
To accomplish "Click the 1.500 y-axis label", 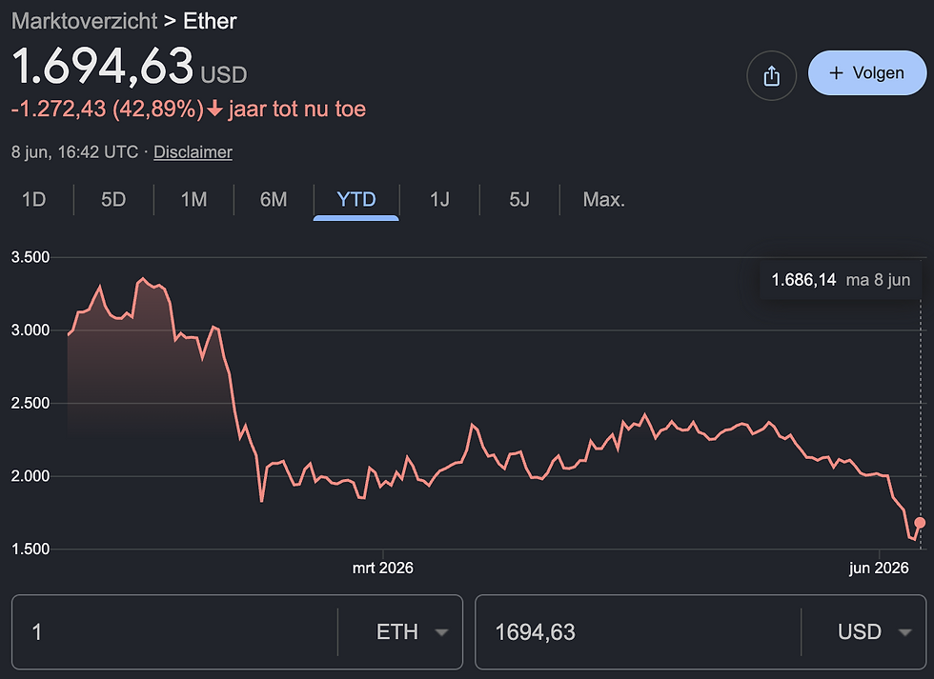I will [x=30, y=549].
